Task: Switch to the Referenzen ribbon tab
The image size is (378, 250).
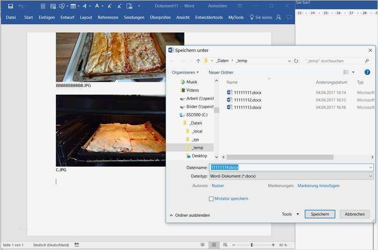Action: (108, 17)
